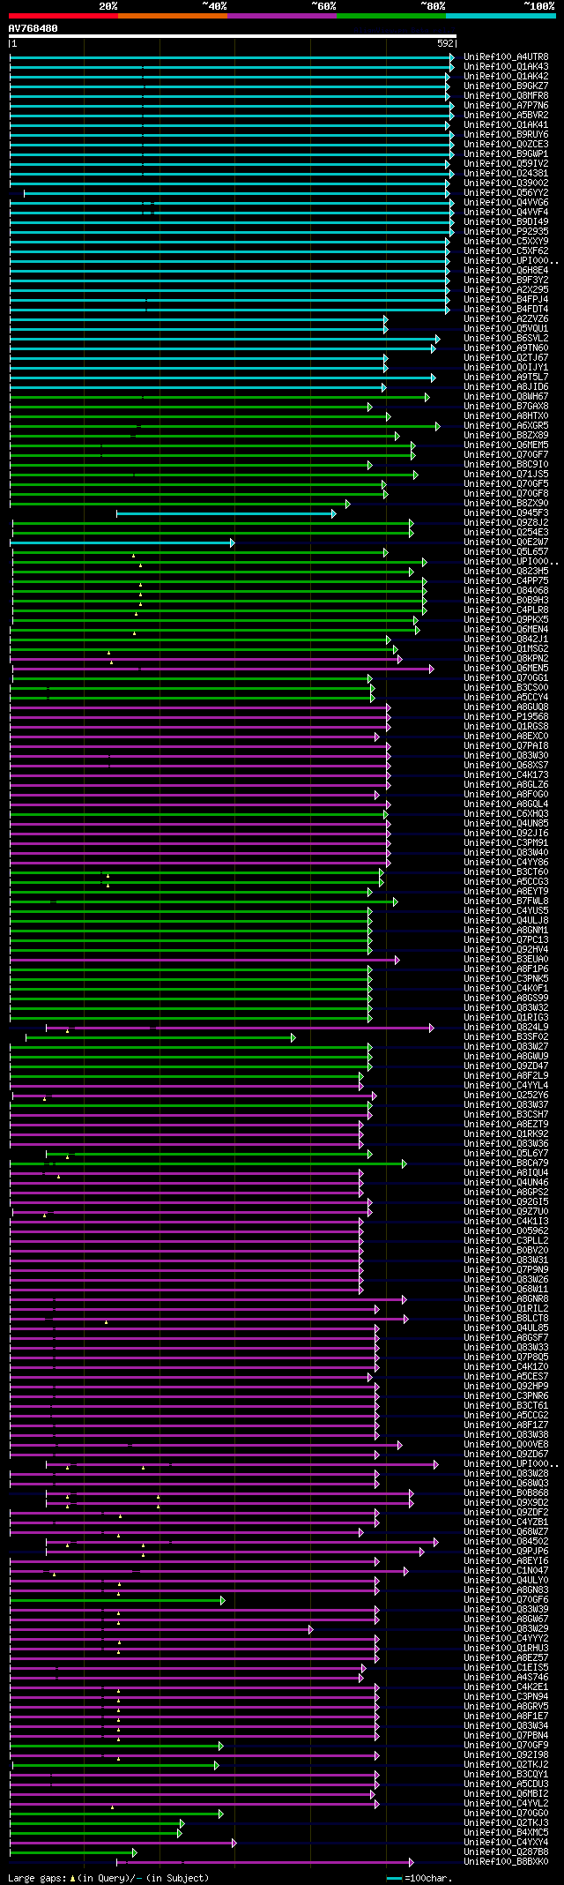Click the red 20% identity legend bar
564x1885 pixels.
coord(63,15)
